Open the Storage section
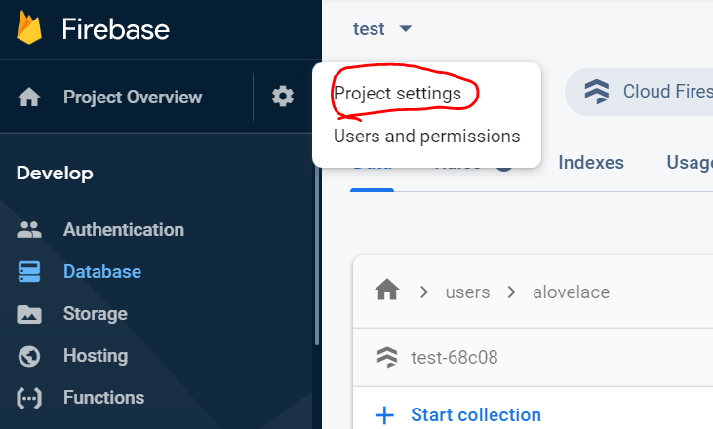 [x=95, y=314]
